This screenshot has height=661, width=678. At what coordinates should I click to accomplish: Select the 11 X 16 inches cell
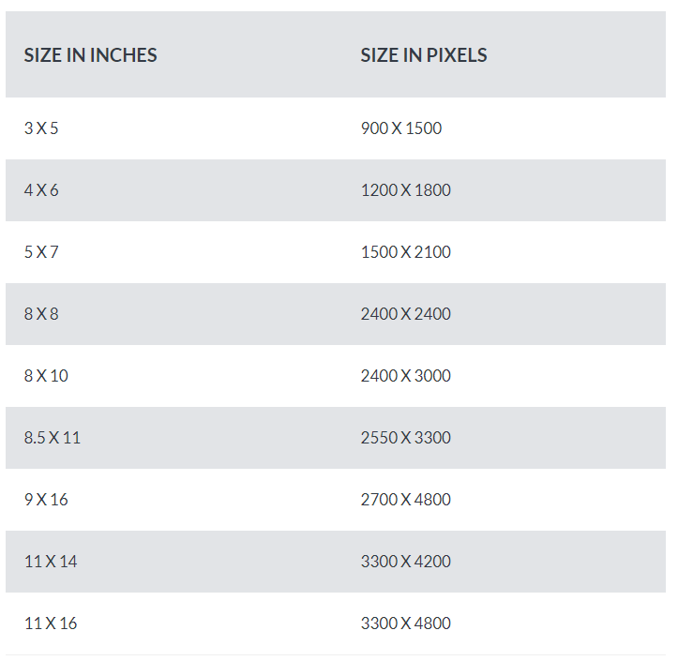[51, 623]
